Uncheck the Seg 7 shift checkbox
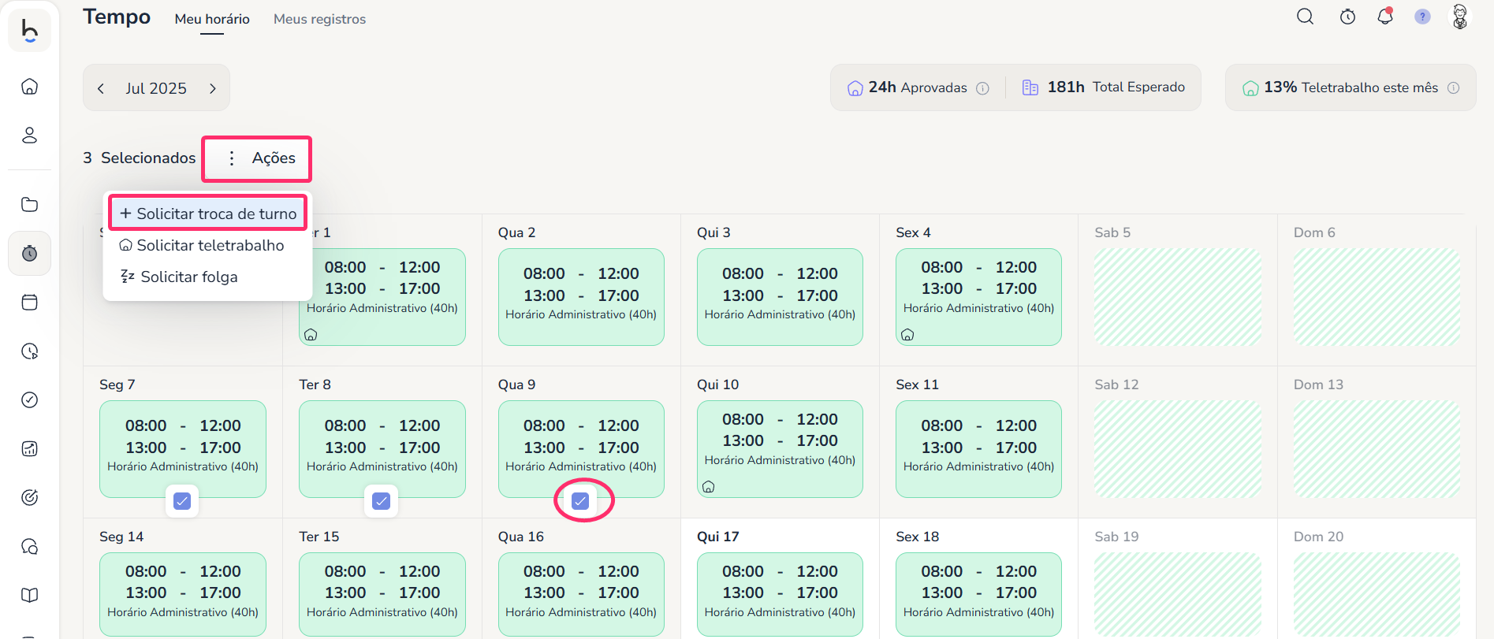 coord(182,501)
